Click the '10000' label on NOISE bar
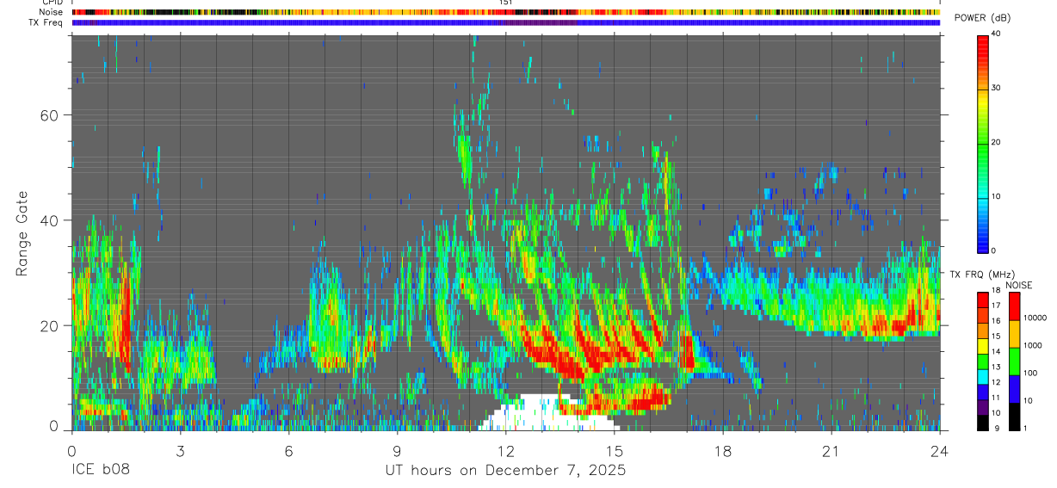The image size is (1057, 488). [x=1034, y=318]
